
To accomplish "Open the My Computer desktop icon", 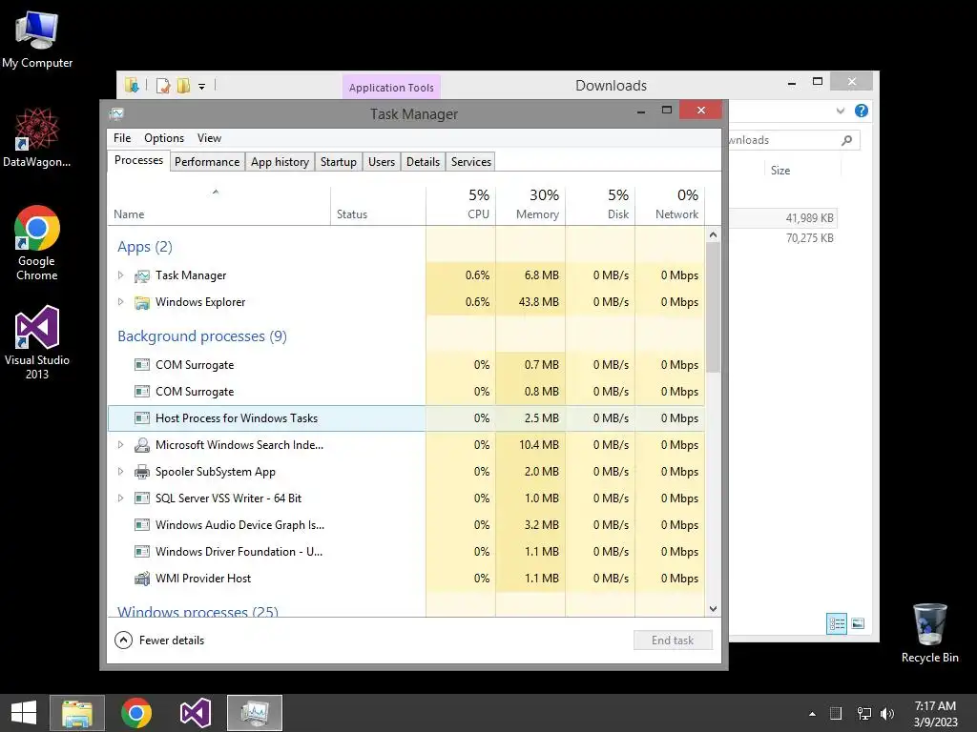I will click(37, 38).
